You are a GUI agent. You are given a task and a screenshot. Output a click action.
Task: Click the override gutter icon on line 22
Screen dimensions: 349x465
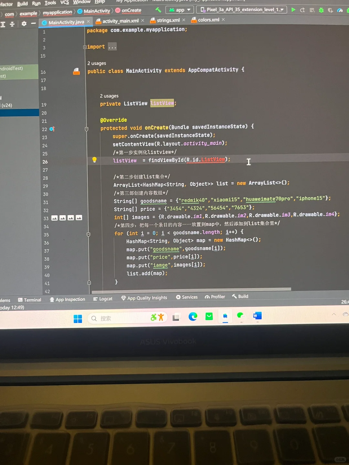tap(52, 129)
